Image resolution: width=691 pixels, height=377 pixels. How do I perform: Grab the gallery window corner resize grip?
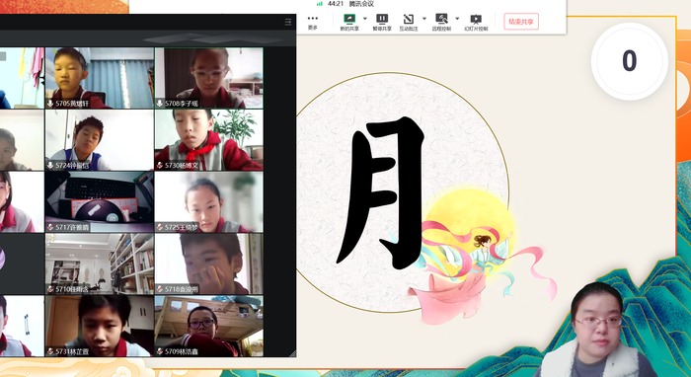(293, 353)
